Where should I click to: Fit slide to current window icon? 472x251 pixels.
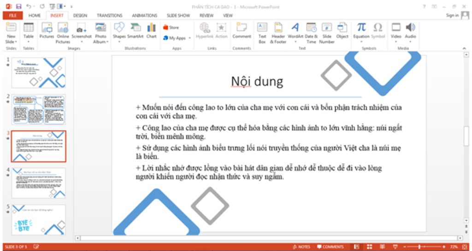pos(465,247)
